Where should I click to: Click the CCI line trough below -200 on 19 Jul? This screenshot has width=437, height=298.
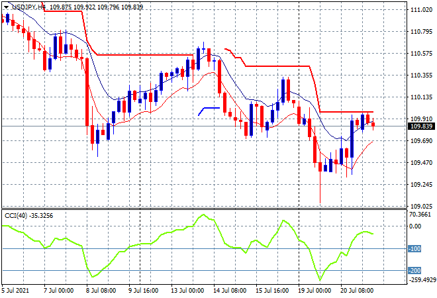tap(320, 279)
